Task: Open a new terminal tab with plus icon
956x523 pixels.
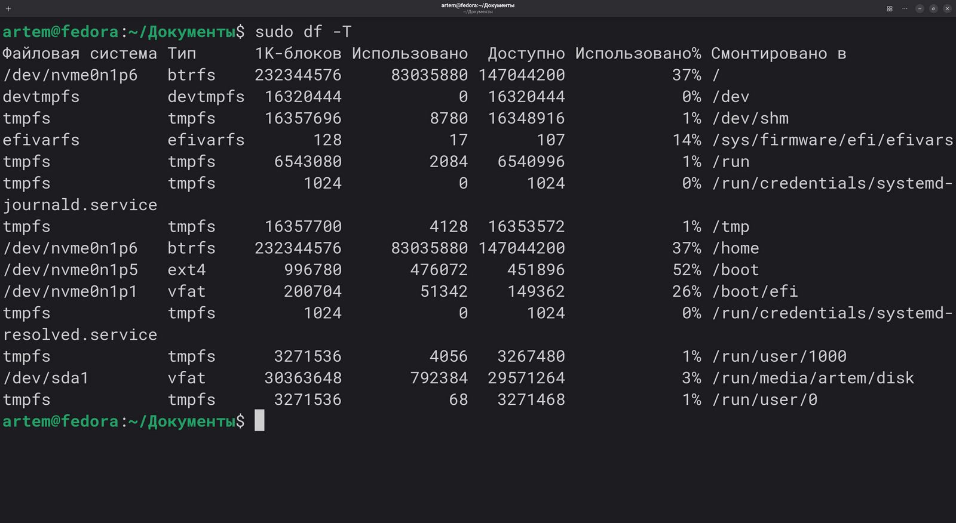Action: coord(8,8)
